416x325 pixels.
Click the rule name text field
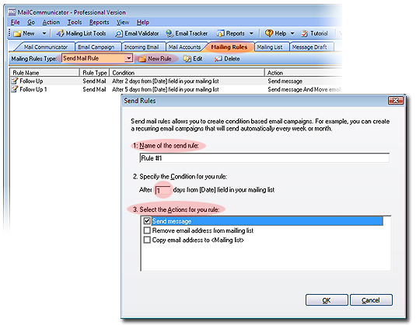(x=264, y=158)
